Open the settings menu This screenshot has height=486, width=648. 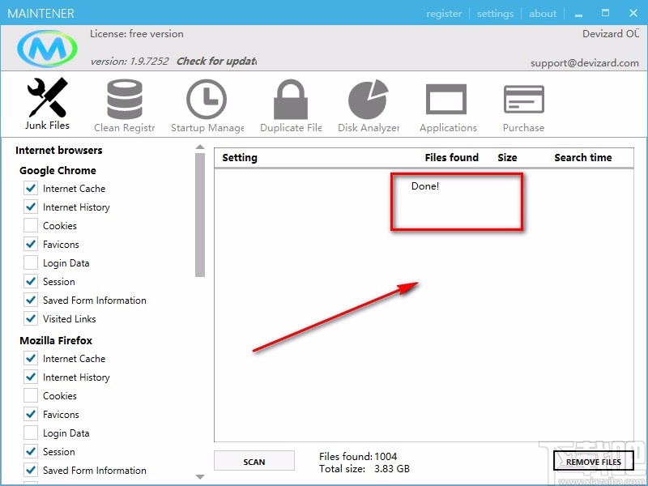coord(495,14)
